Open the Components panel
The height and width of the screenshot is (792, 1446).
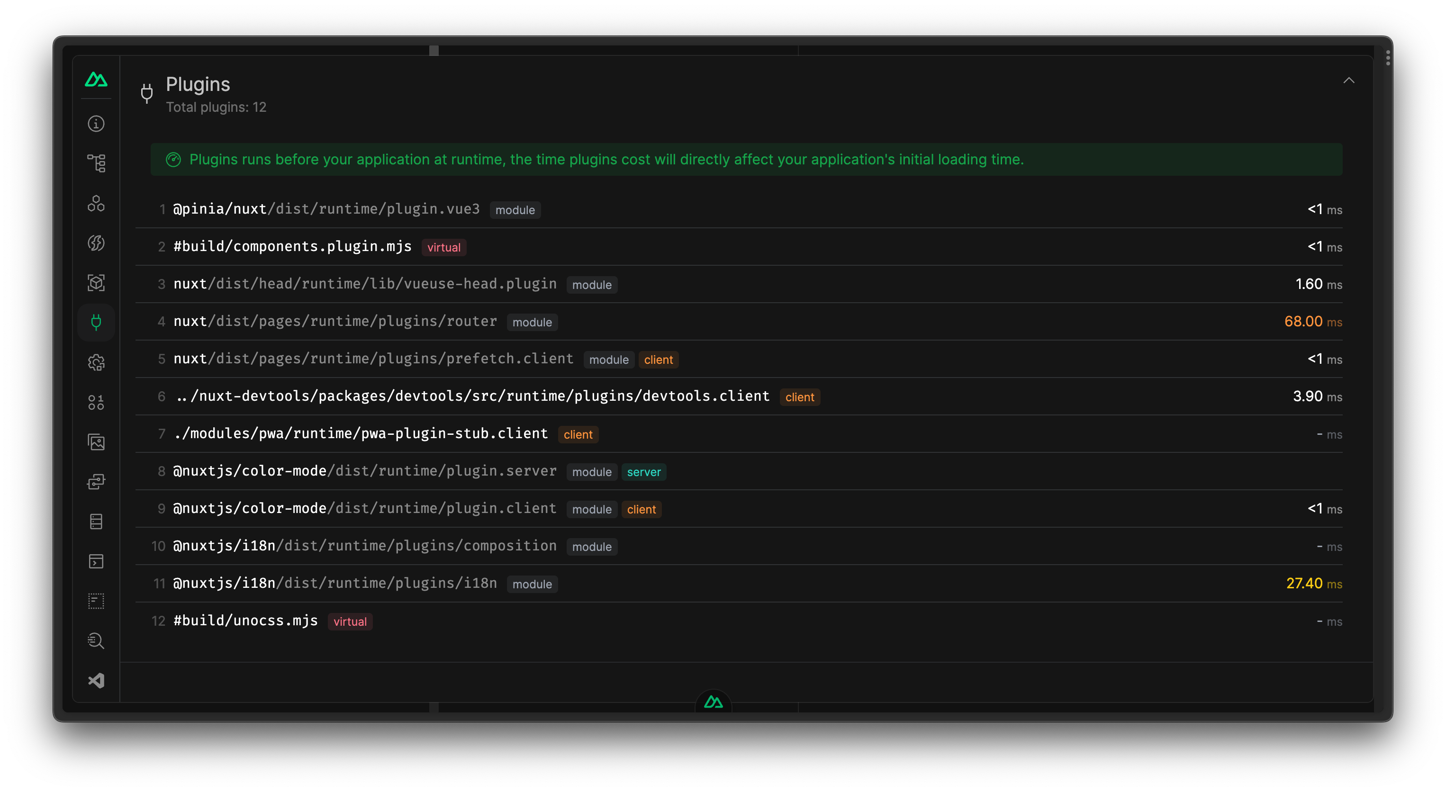tap(96, 203)
